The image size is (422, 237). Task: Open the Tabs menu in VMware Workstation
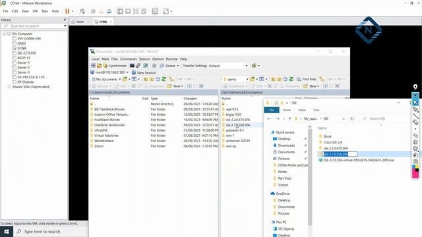tap(45, 11)
